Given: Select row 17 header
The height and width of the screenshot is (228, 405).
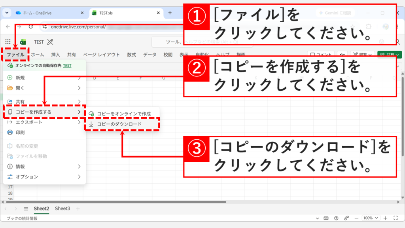Looking at the screenshot, I should [10, 187].
